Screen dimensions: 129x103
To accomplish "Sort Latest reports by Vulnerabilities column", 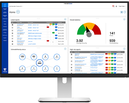I will pyautogui.click(x=52, y=22).
